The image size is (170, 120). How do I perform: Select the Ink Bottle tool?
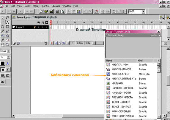pyautogui.click(x=2, y=35)
